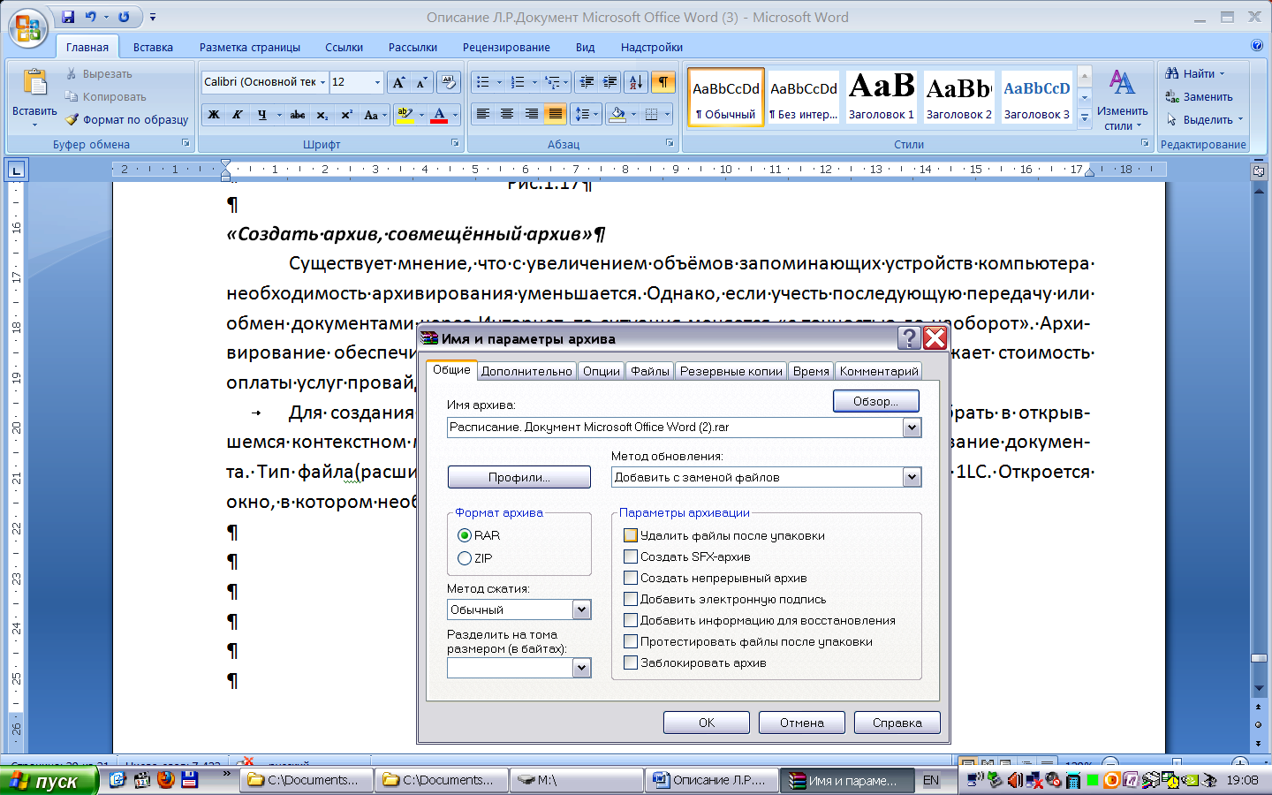The width and height of the screenshot is (1272, 795).
Task: Switch to 'M:\' taskbar window
Action: [x=577, y=780]
